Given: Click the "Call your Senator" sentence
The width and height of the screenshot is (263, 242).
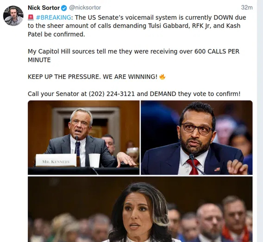Looking at the screenshot, I should [134, 94].
